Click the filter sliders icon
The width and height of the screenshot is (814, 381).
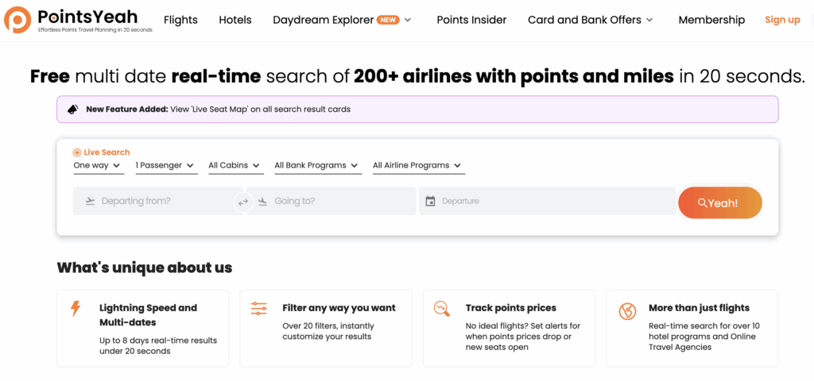(x=258, y=309)
